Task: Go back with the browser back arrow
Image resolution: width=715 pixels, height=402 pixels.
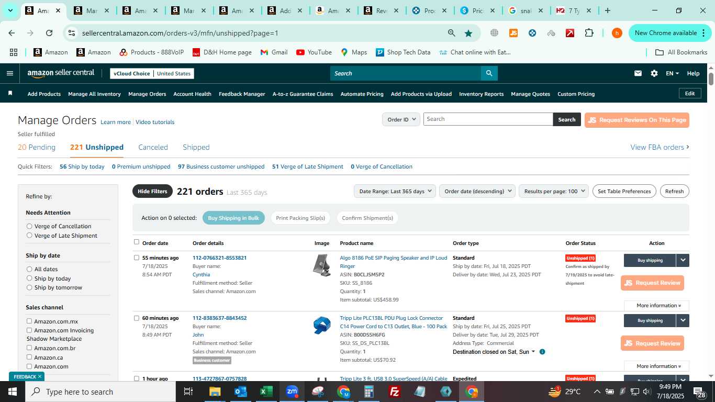Action: pyautogui.click(x=12, y=33)
